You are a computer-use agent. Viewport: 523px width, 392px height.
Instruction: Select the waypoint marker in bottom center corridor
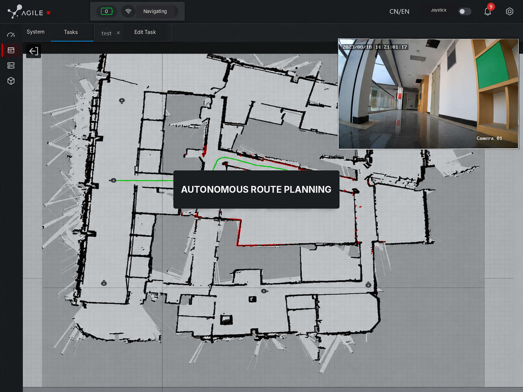pyautogui.click(x=263, y=291)
